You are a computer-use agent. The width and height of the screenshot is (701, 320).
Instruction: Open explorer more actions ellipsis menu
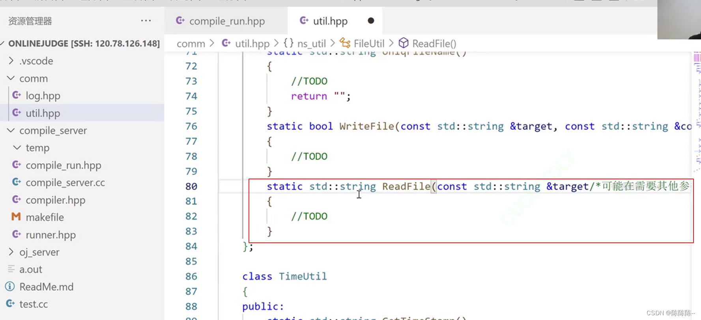146,20
